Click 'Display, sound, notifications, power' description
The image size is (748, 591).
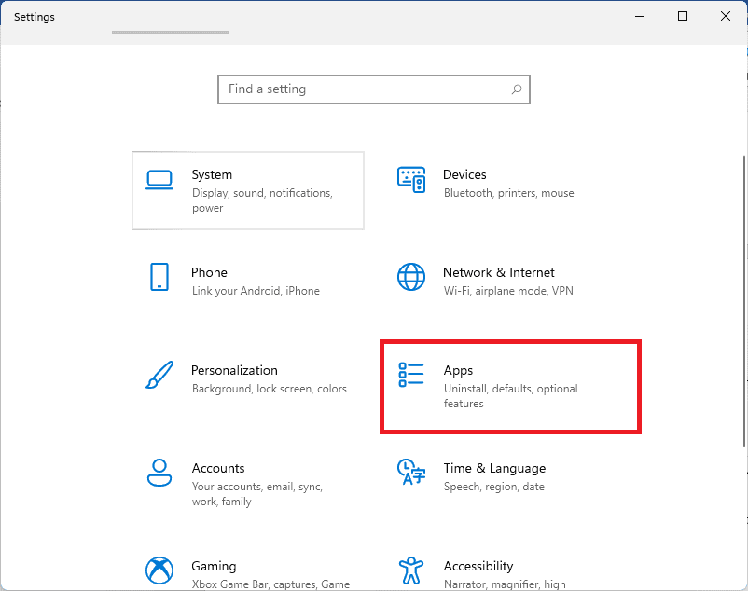click(262, 200)
